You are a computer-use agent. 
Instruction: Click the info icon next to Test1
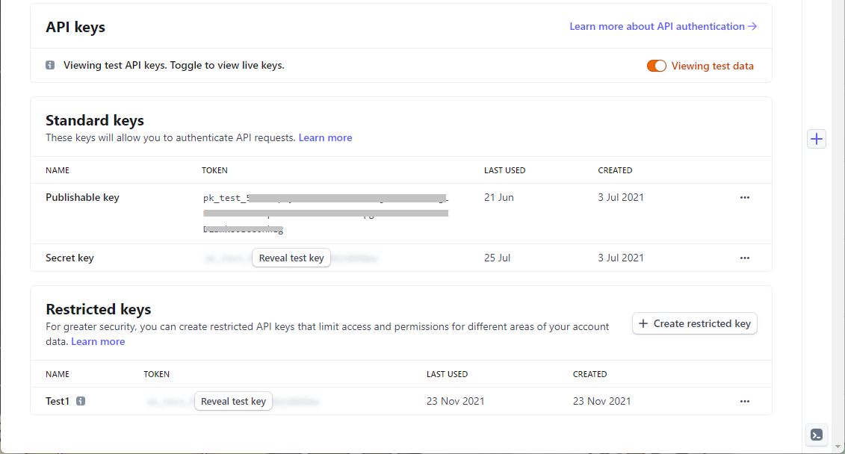(80, 401)
